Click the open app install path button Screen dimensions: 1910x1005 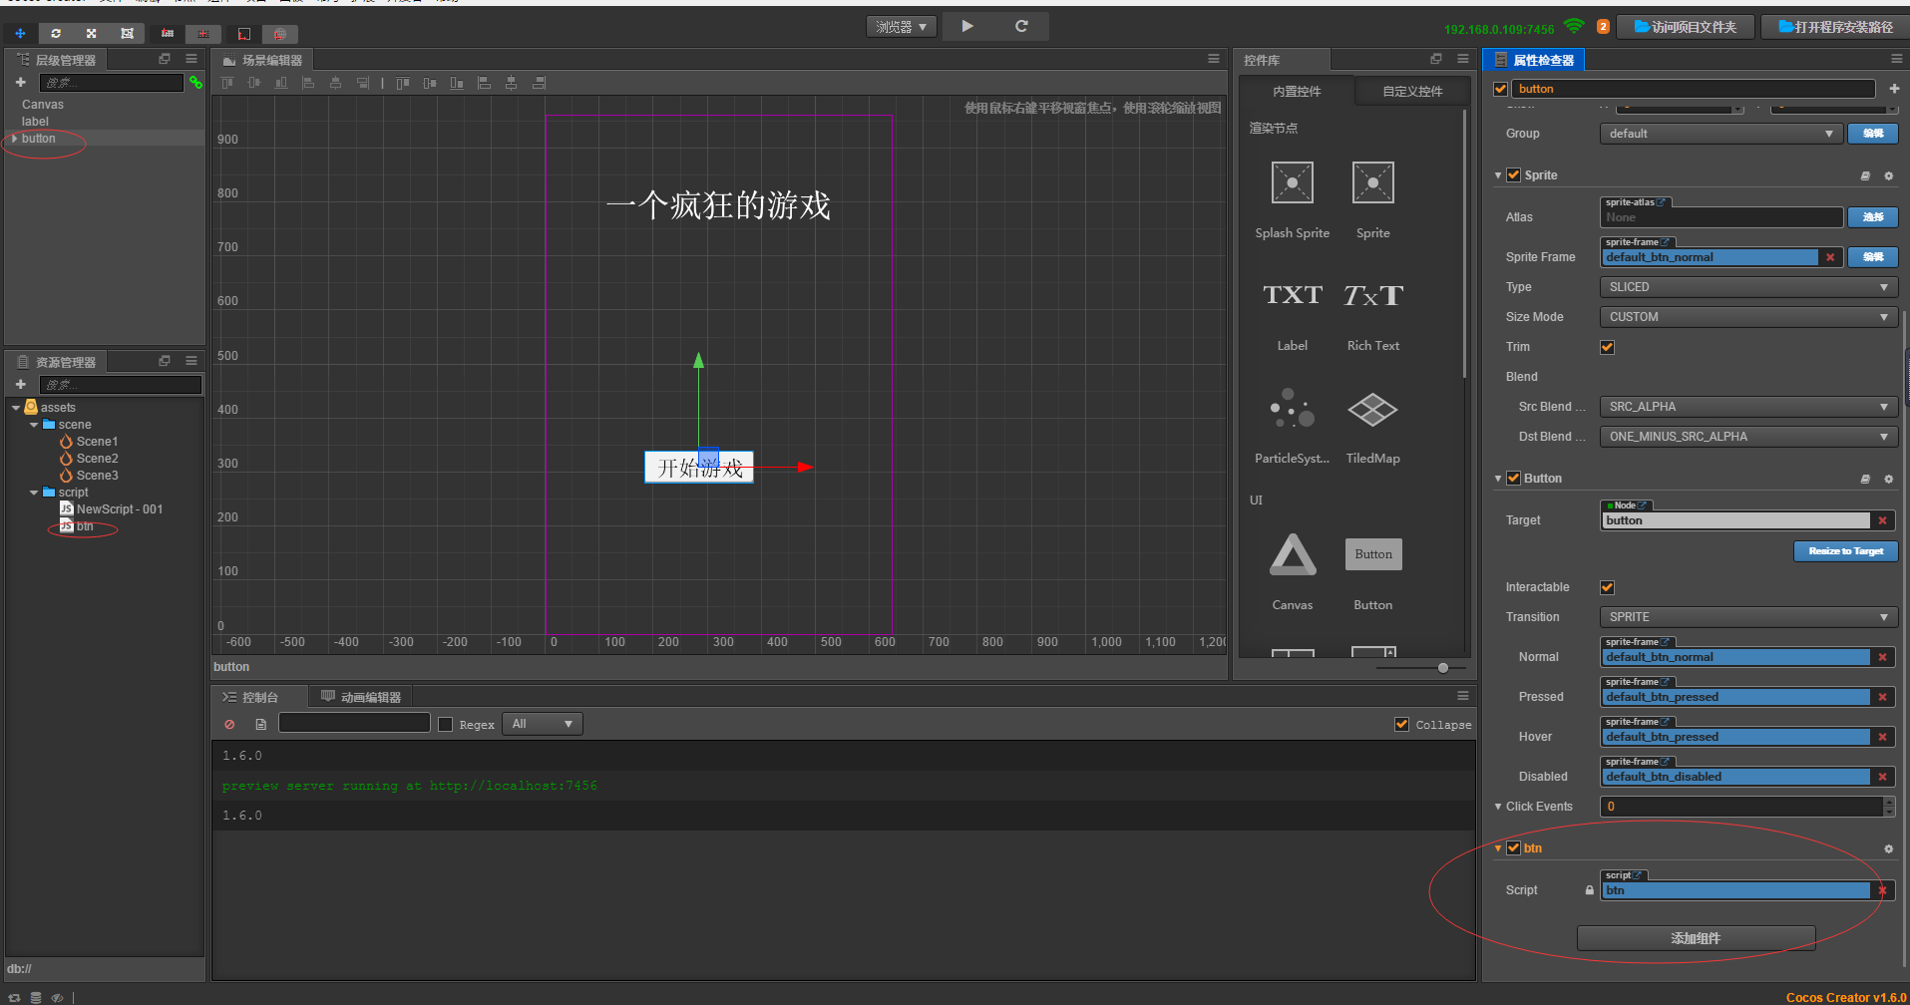coord(1835,27)
